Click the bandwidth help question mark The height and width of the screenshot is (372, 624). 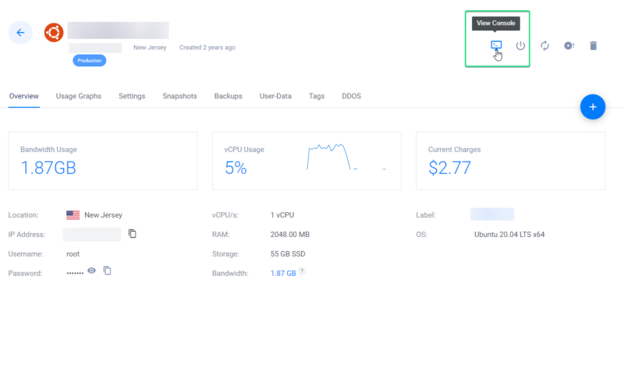(x=302, y=272)
